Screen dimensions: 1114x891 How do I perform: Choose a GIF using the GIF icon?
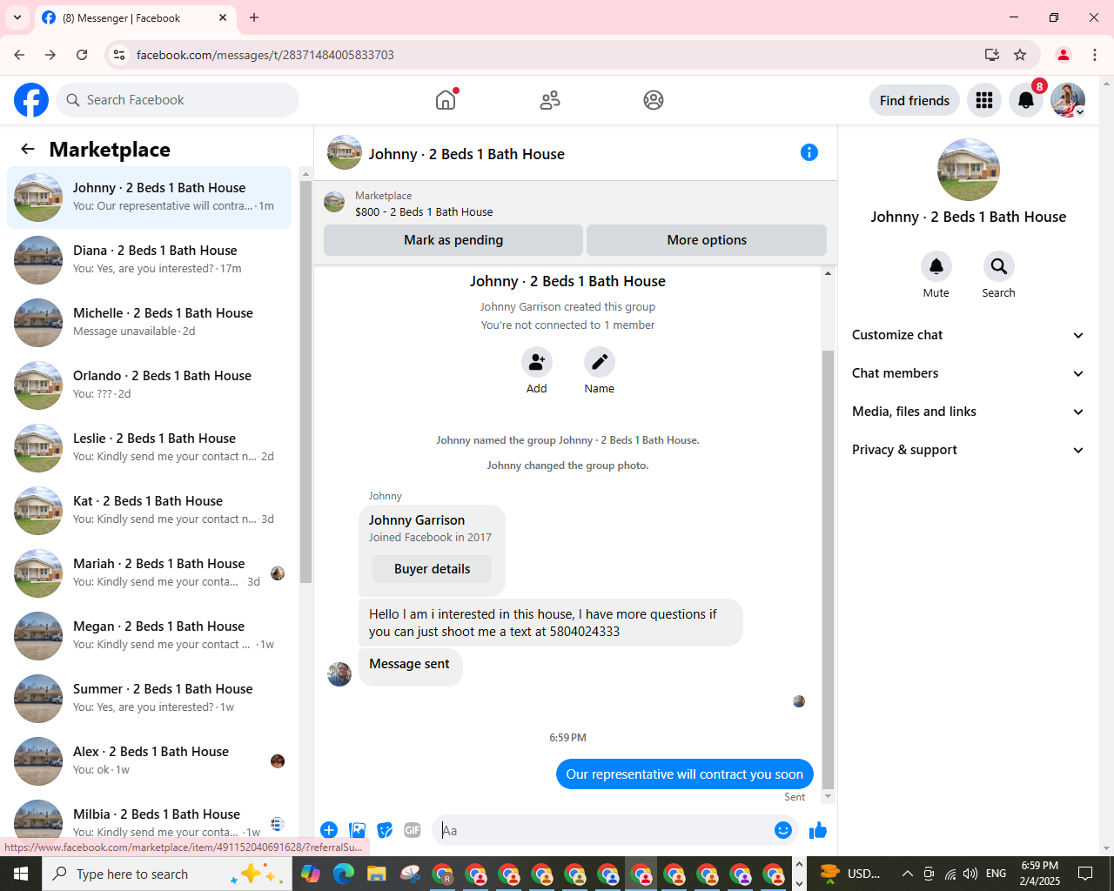413,830
